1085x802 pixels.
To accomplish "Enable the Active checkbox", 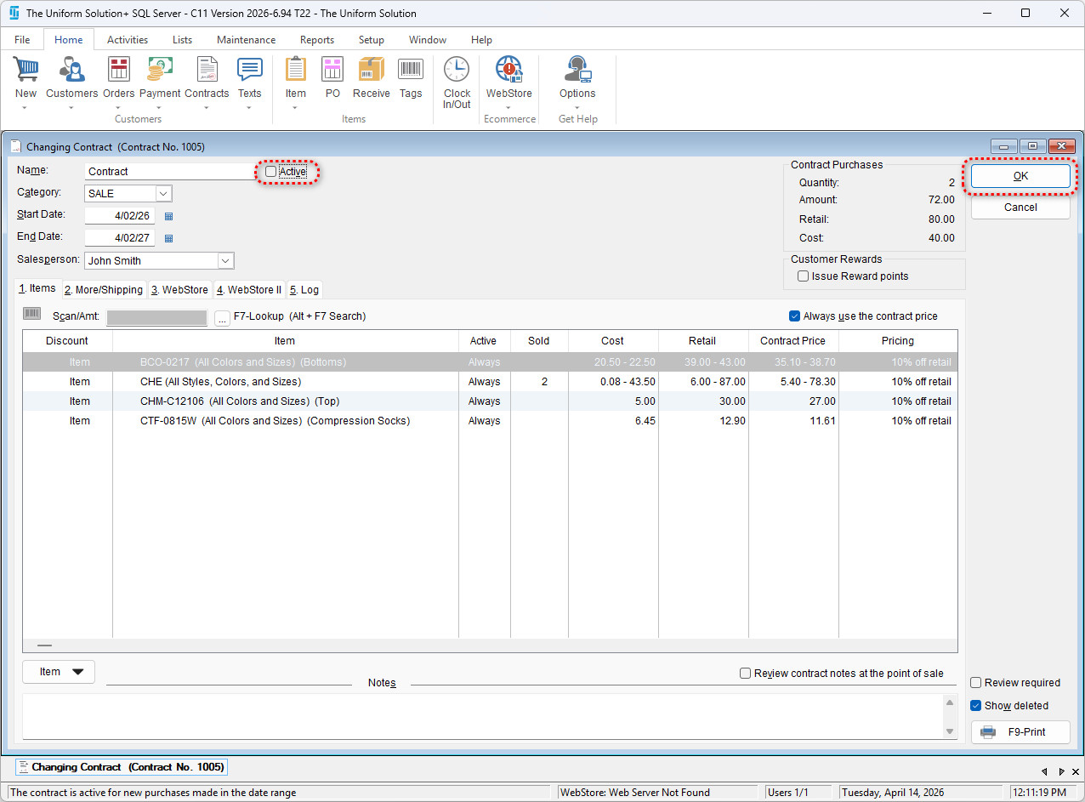I will coord(271,172).
